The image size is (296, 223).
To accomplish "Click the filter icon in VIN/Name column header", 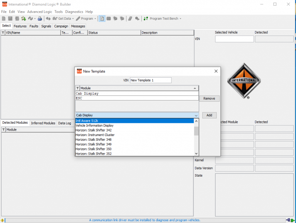I will coord(3,33).
